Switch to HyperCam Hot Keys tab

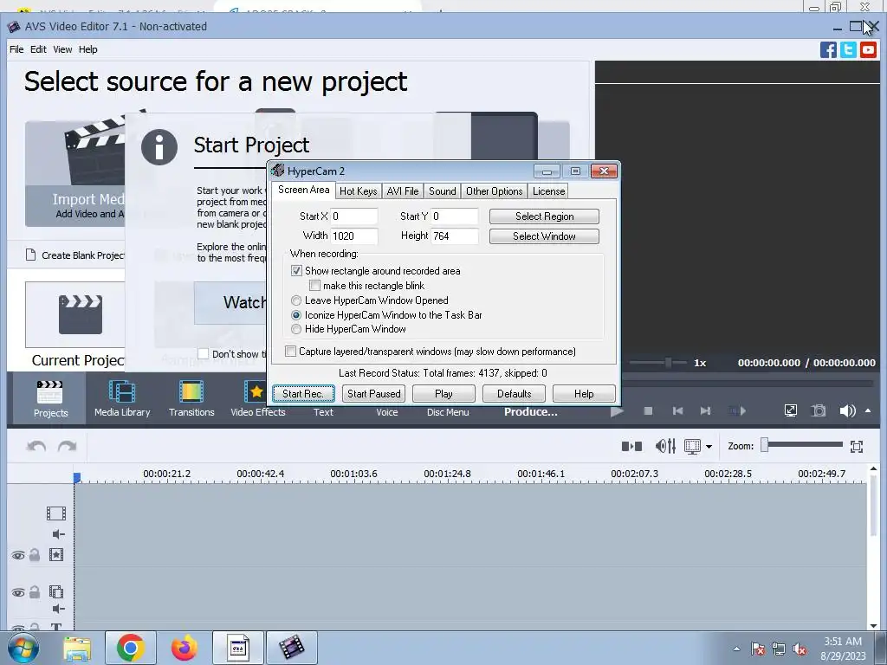[x=358, y=191]
